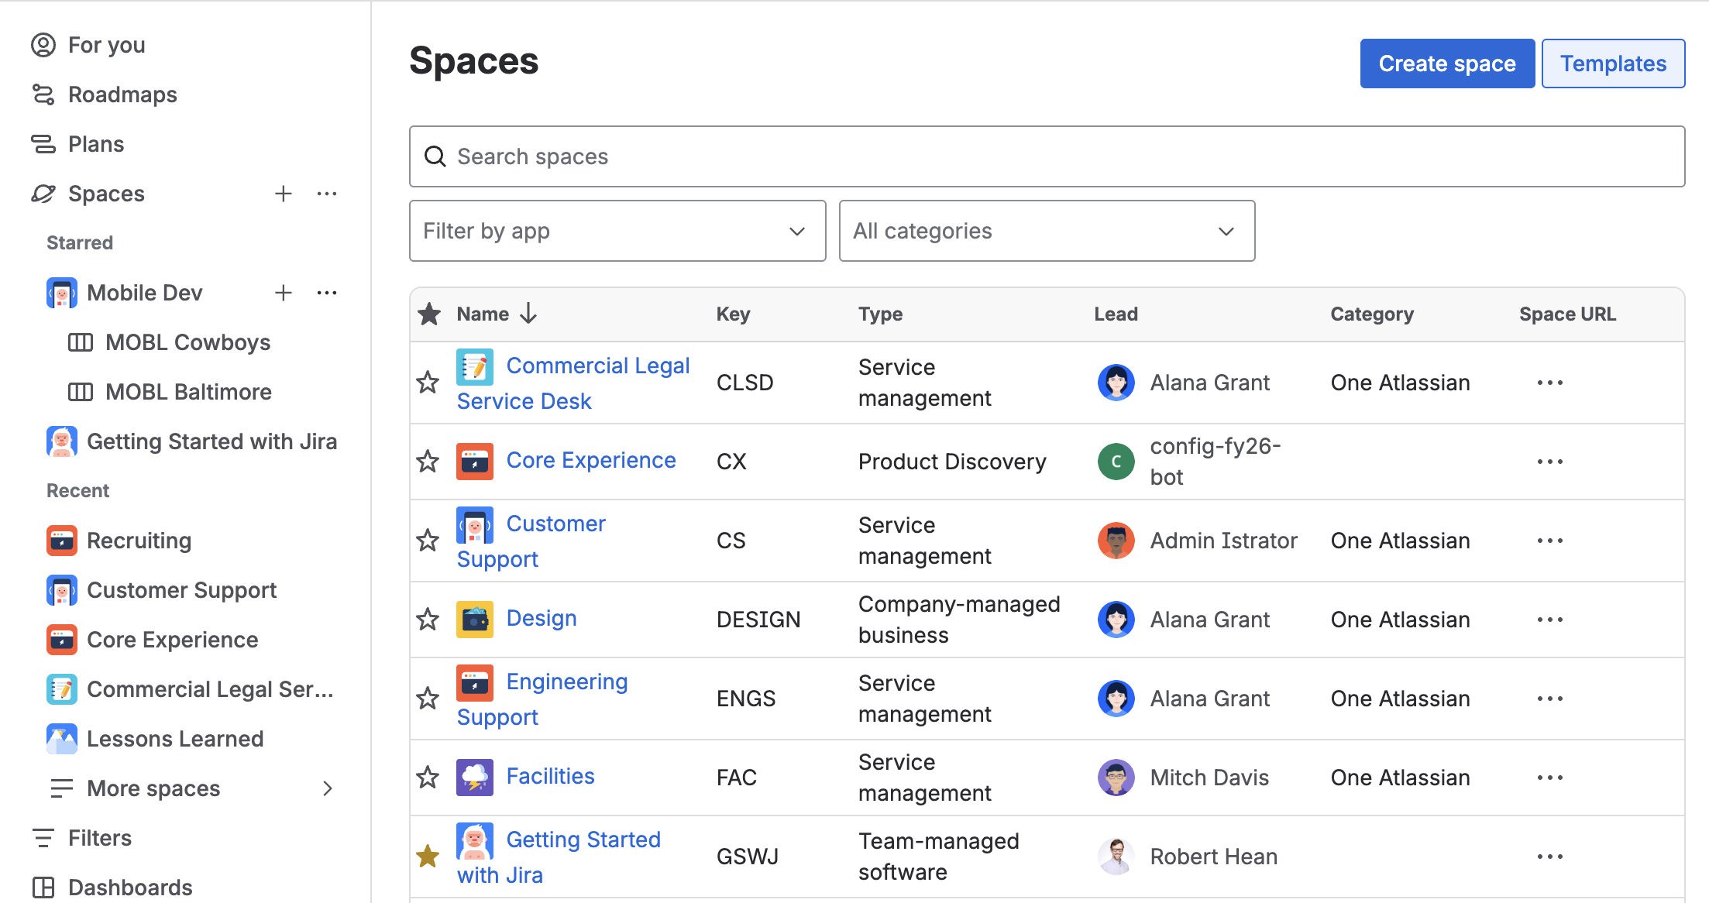
Task: Open the For you section
Action: tap(106, 44)
